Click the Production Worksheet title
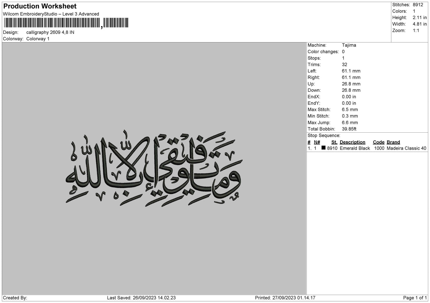 [x=40, y=6]
